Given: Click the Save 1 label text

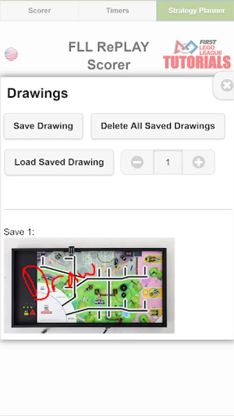Looking at the screenshot, I should pos(19,232).
